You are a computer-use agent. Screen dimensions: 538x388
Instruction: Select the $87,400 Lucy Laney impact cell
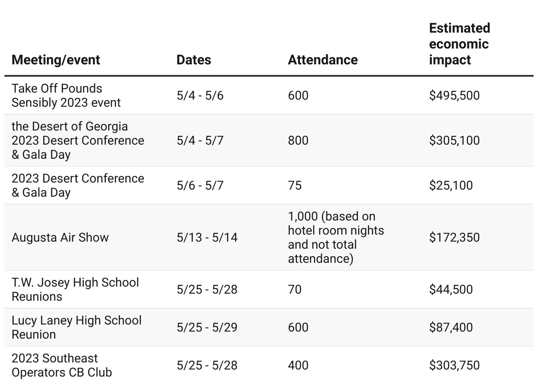(x=451, y=327)
